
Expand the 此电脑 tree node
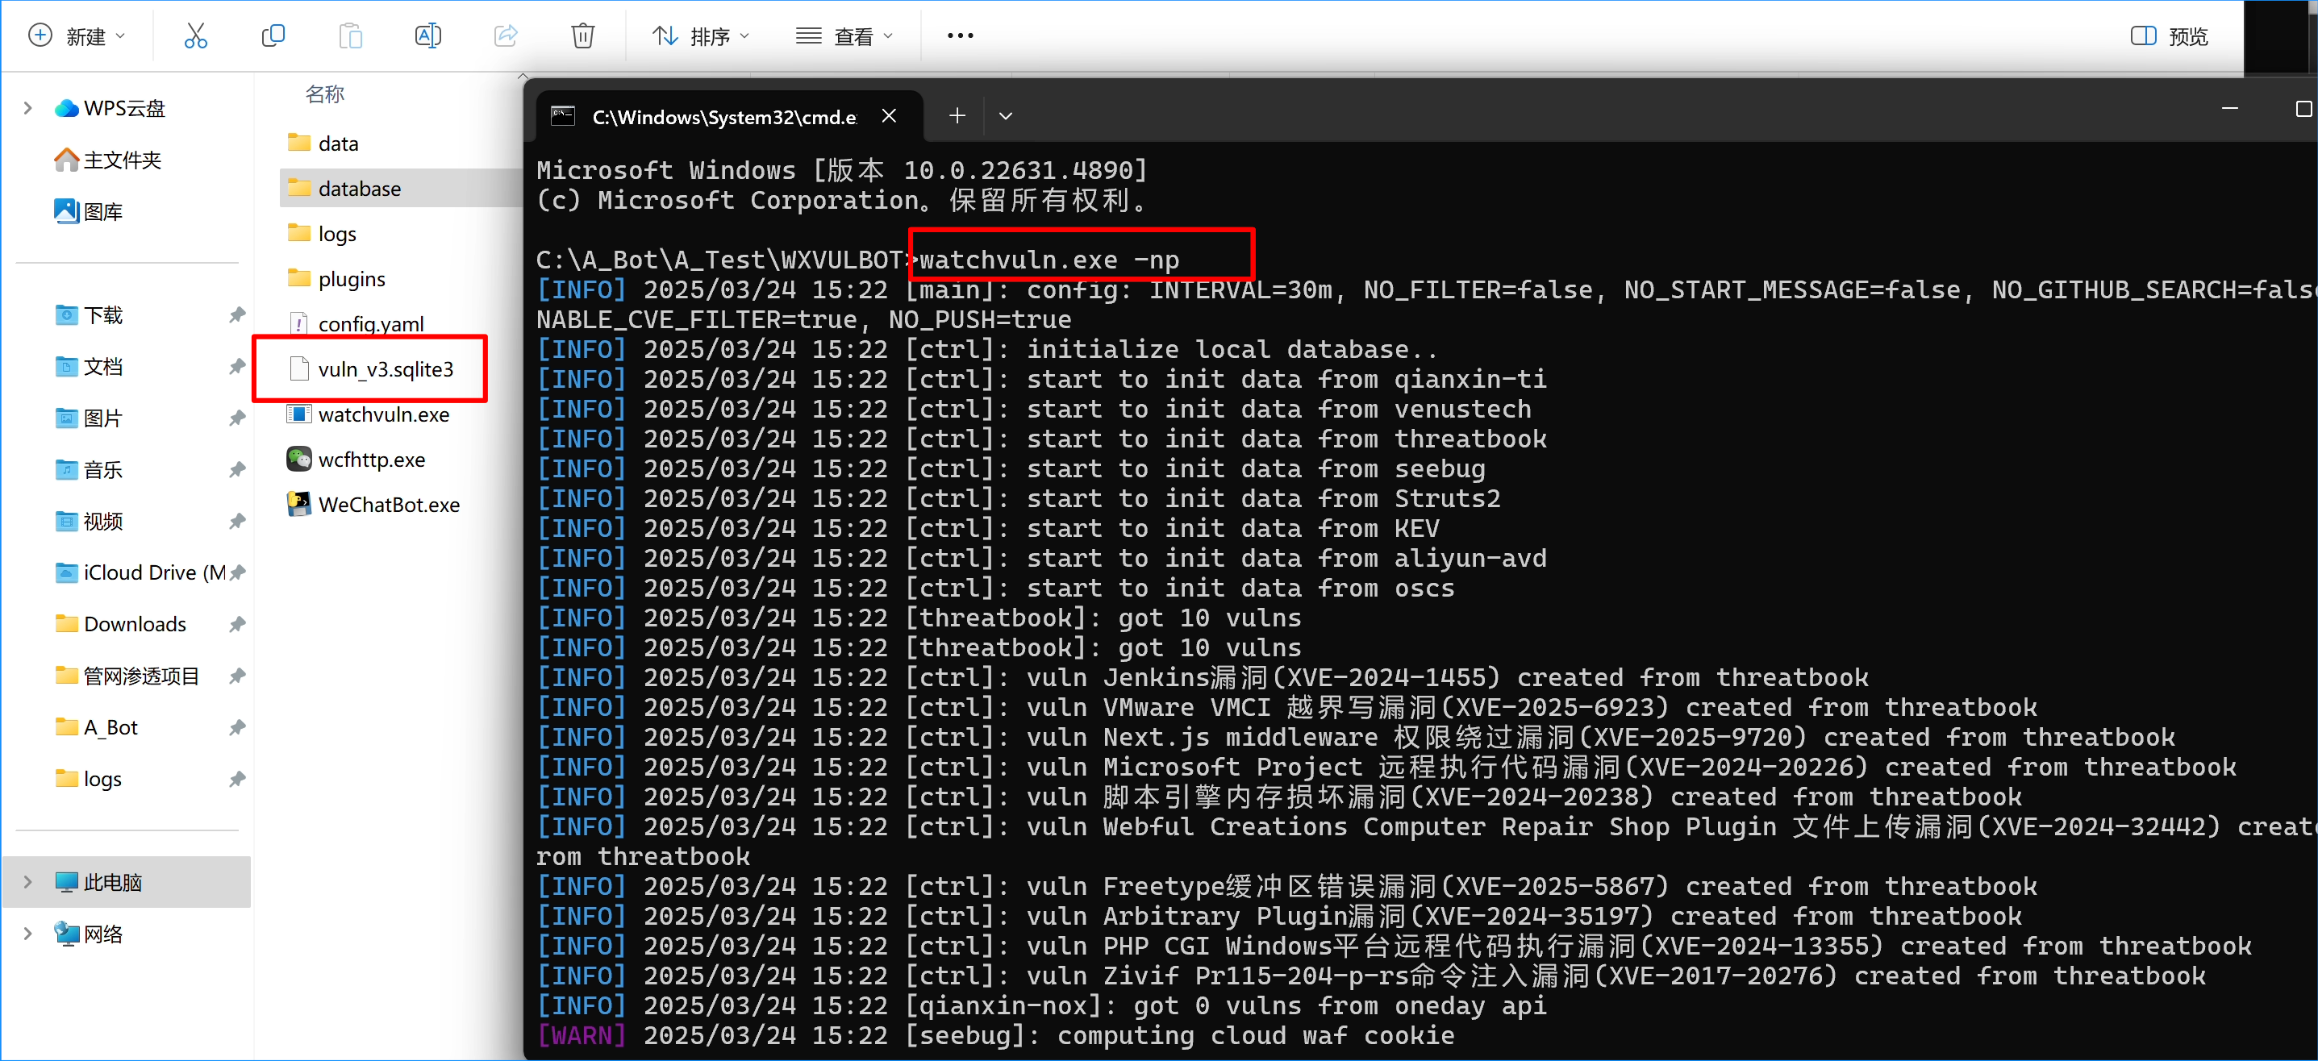pos(28,882)
